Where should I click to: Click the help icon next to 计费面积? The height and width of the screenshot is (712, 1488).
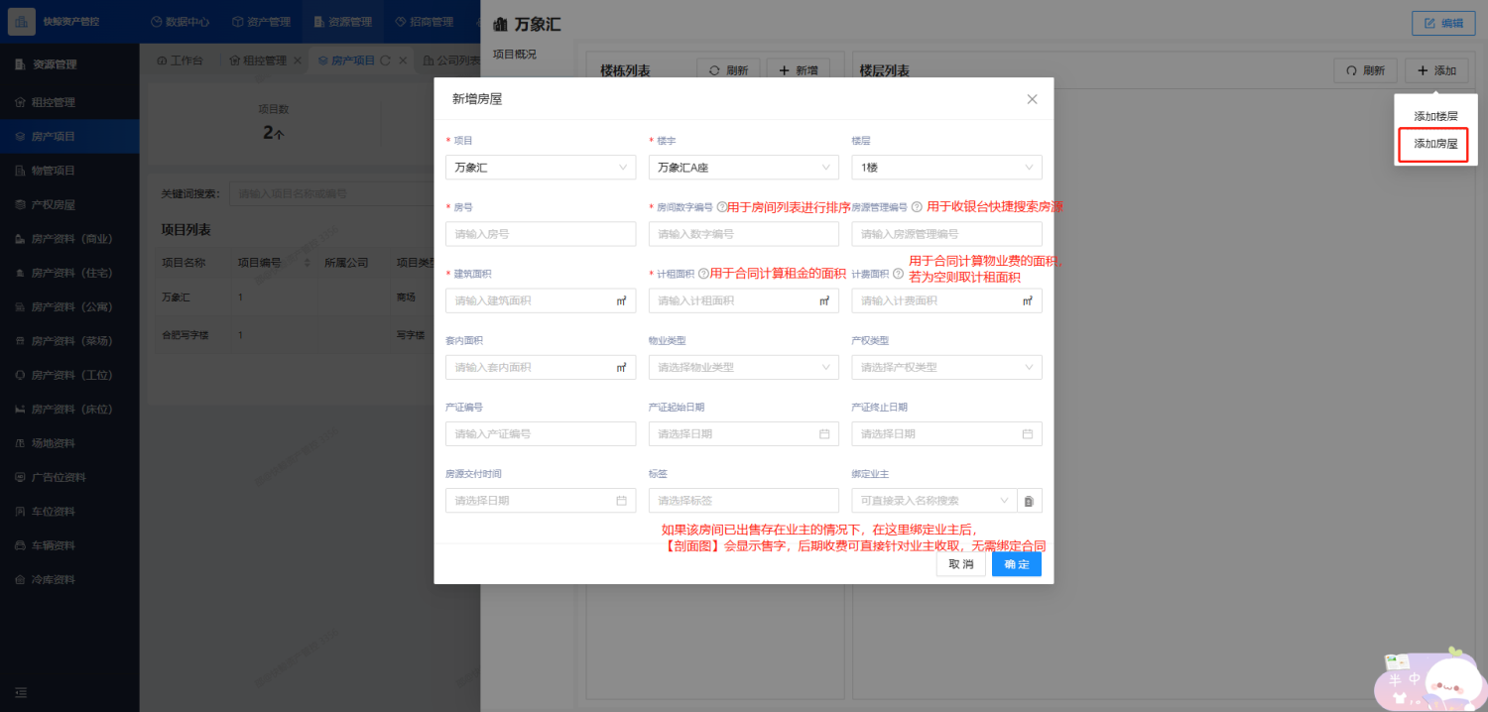898,274
